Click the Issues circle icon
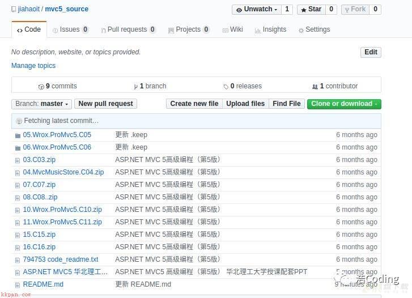The image size is (412, 298). pyautogui.click(x=55, y=31)
